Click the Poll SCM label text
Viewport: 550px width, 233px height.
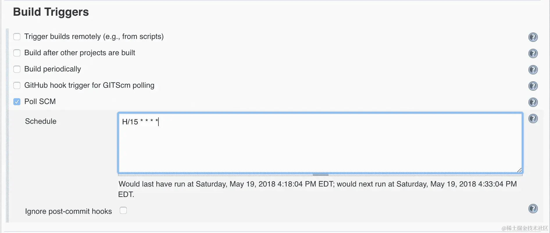click(40, 101)
